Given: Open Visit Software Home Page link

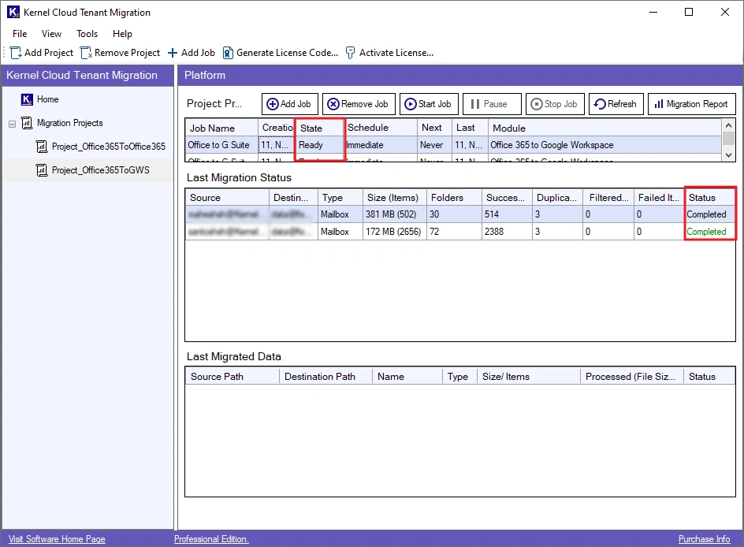Looking at the screenshot, I should (x=57, y=539).
